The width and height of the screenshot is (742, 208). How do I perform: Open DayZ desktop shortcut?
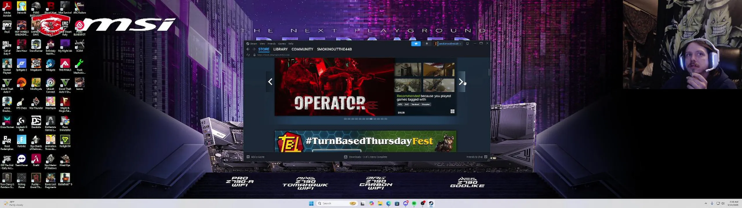[x=7, y=27]
